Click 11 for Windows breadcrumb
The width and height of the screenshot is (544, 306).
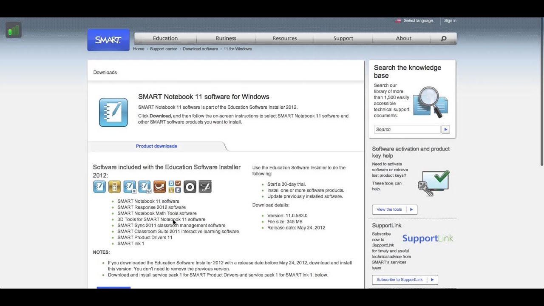click(238, 49)
